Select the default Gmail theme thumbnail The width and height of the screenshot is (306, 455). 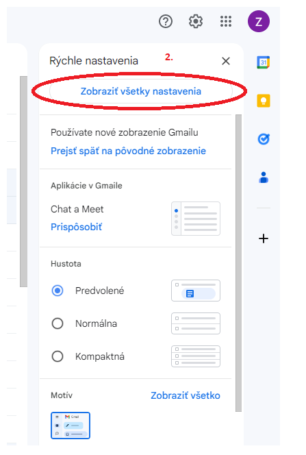(x=71, y=426)
